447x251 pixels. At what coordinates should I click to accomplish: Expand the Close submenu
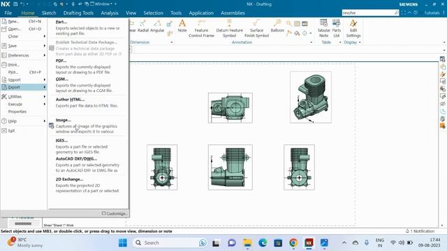[x=24, y=36]
